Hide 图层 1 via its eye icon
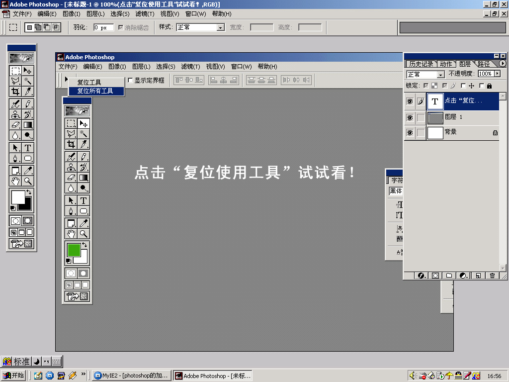The height and width of the screenshot is (382, 509). 410,117
